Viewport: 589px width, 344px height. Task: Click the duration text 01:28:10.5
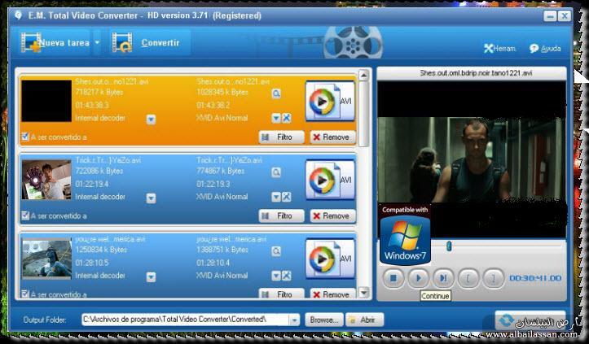[x=92, y=263]
